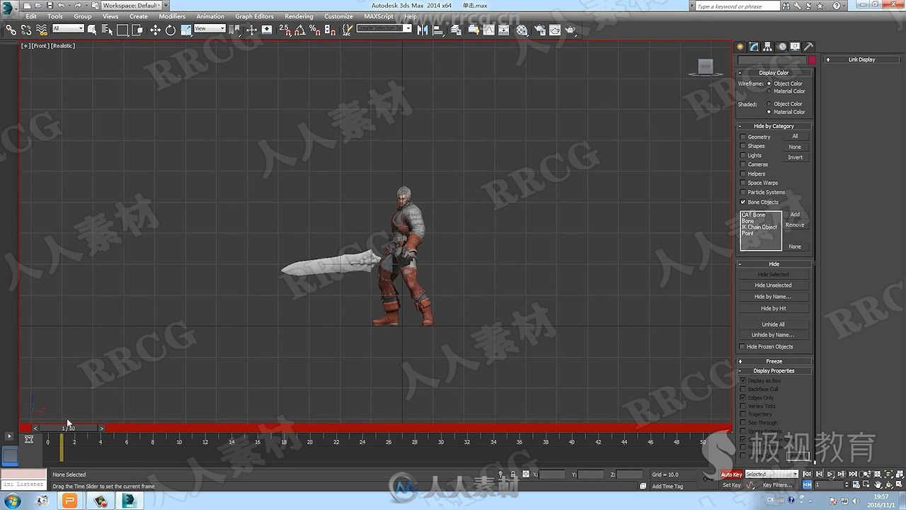Click the object color swatch
The image size is (906, 510).
click(x=812, y=60)
